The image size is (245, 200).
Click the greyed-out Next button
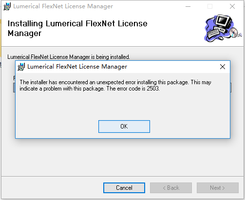click(x=218, y=188)
